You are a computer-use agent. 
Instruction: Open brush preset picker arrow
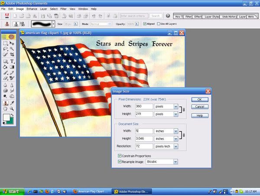pyautogui.click(x=53, y=24)
